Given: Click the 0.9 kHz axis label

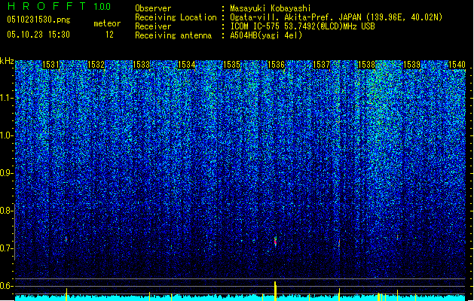Looking at the screenshot, I should click(6, 173).
